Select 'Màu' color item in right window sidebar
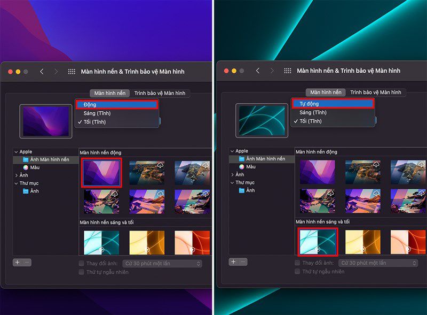427x315 pixels. pos(247,166)
